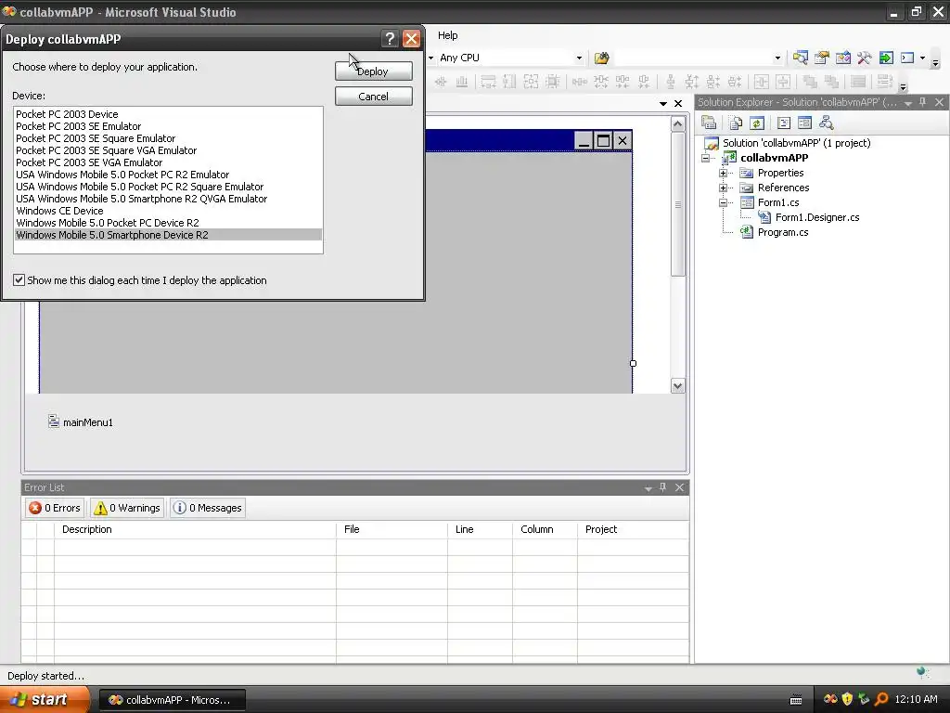Click Bring to Front layout icon
Image resolution: width=950 pixels, height=713 pixels.
(x=809, y=82)
